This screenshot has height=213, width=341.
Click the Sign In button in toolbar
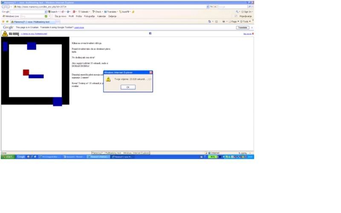pyautogui.click(x=247, y=12)
